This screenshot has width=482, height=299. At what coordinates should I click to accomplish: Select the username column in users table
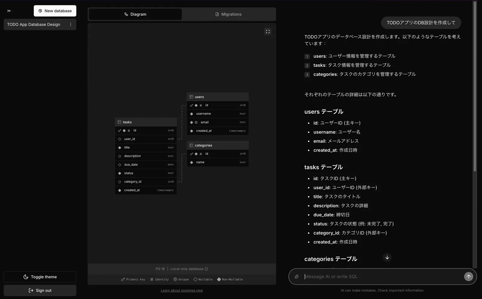click(x=218, y=114)
